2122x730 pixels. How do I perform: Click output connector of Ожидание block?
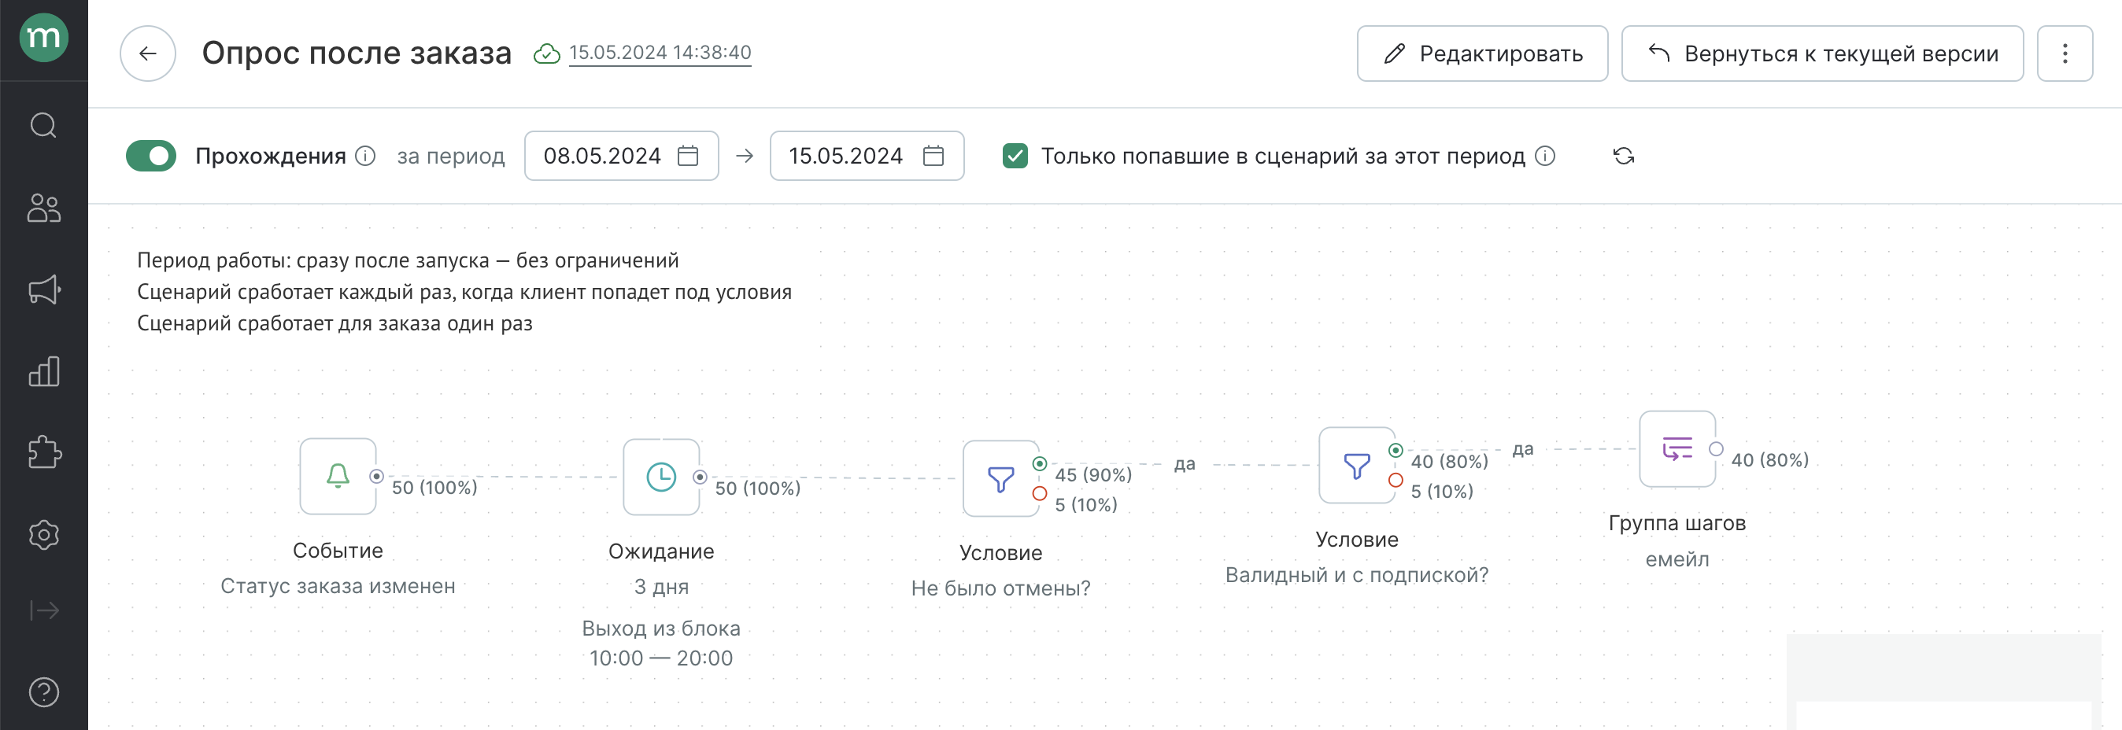coord(700,477)
